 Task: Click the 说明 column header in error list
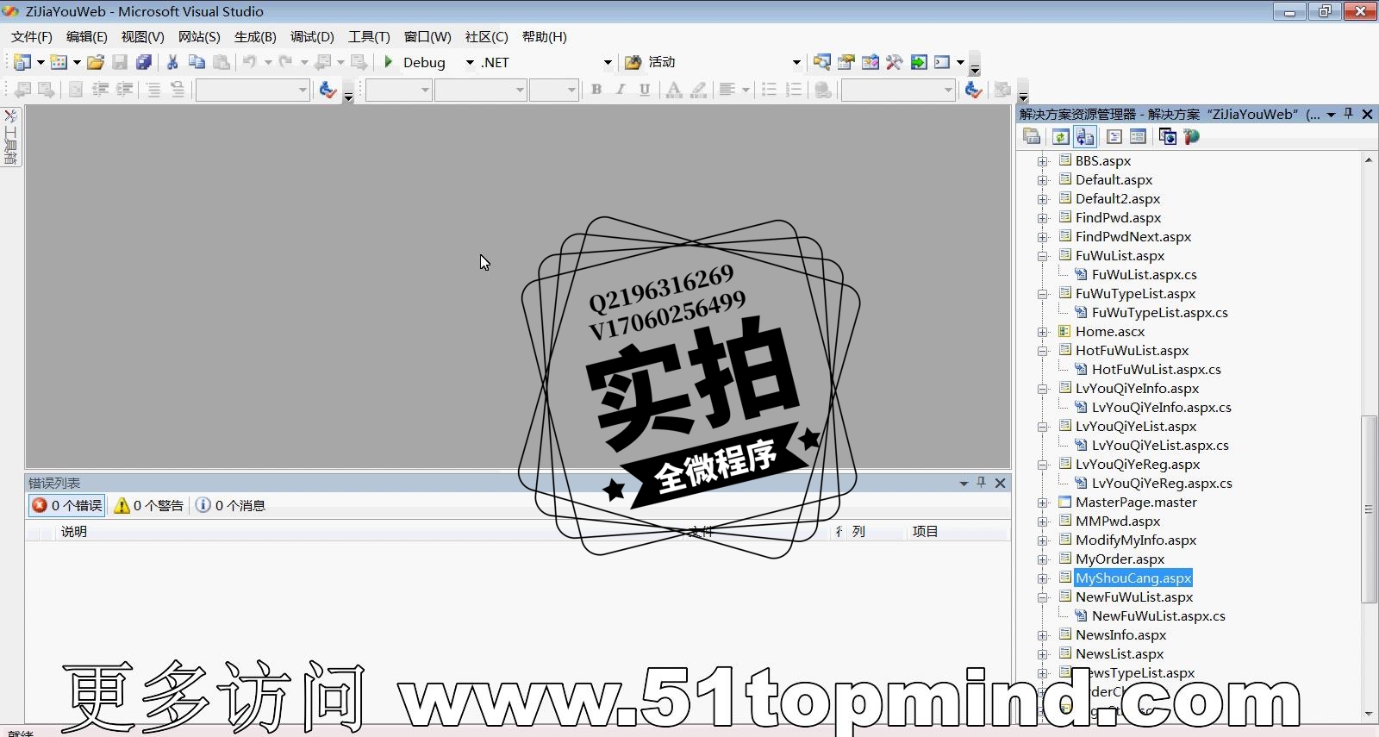pos(74,532)
